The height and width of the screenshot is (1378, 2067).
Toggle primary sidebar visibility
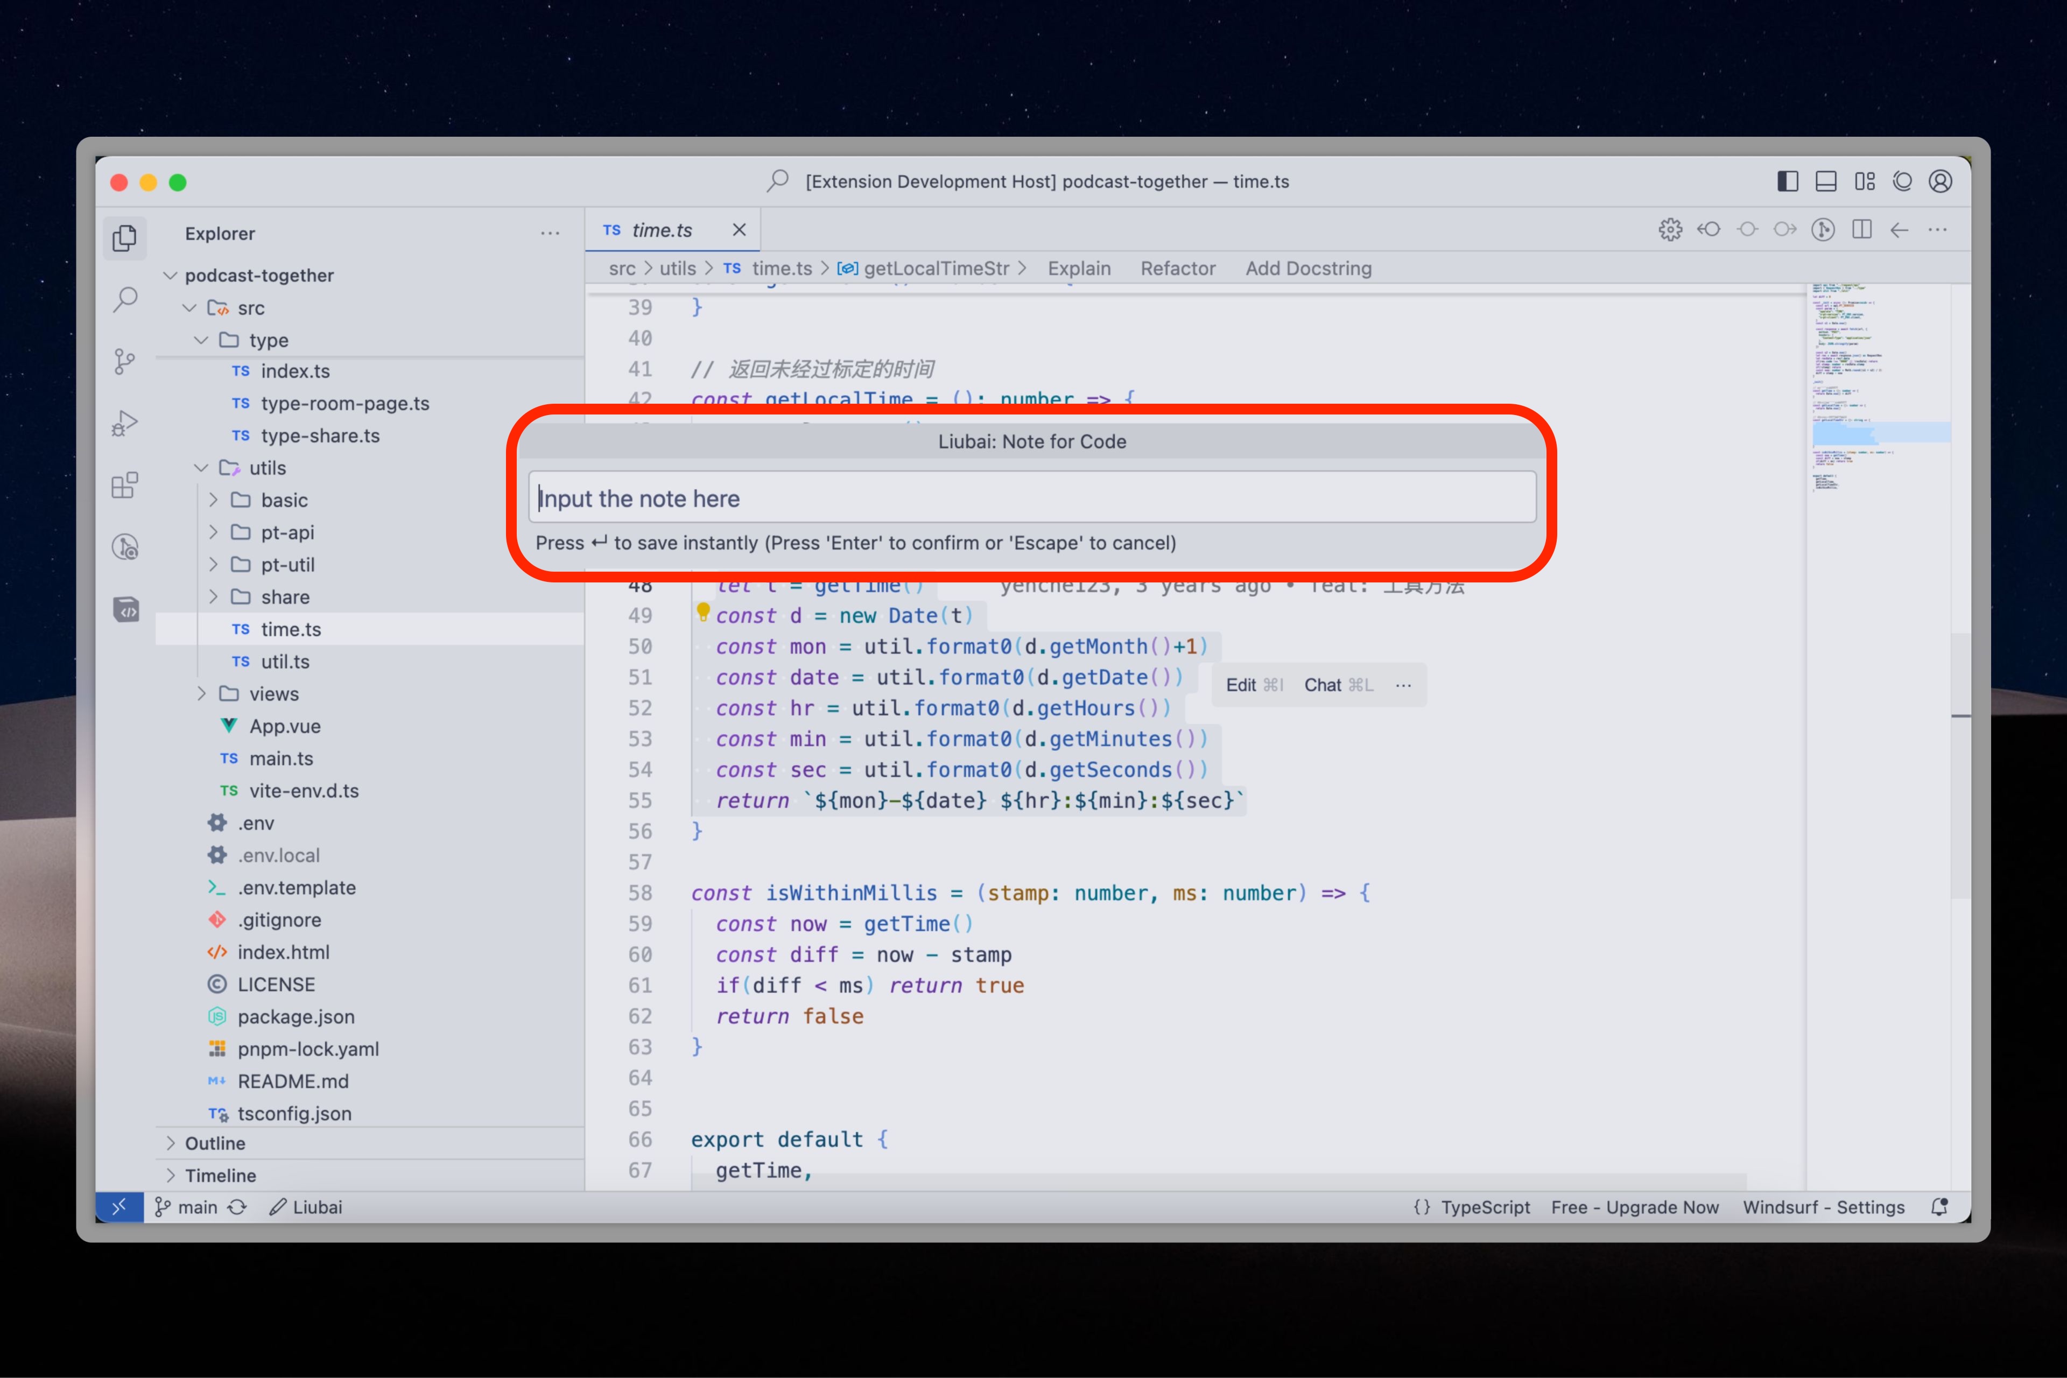(1788, 182)
